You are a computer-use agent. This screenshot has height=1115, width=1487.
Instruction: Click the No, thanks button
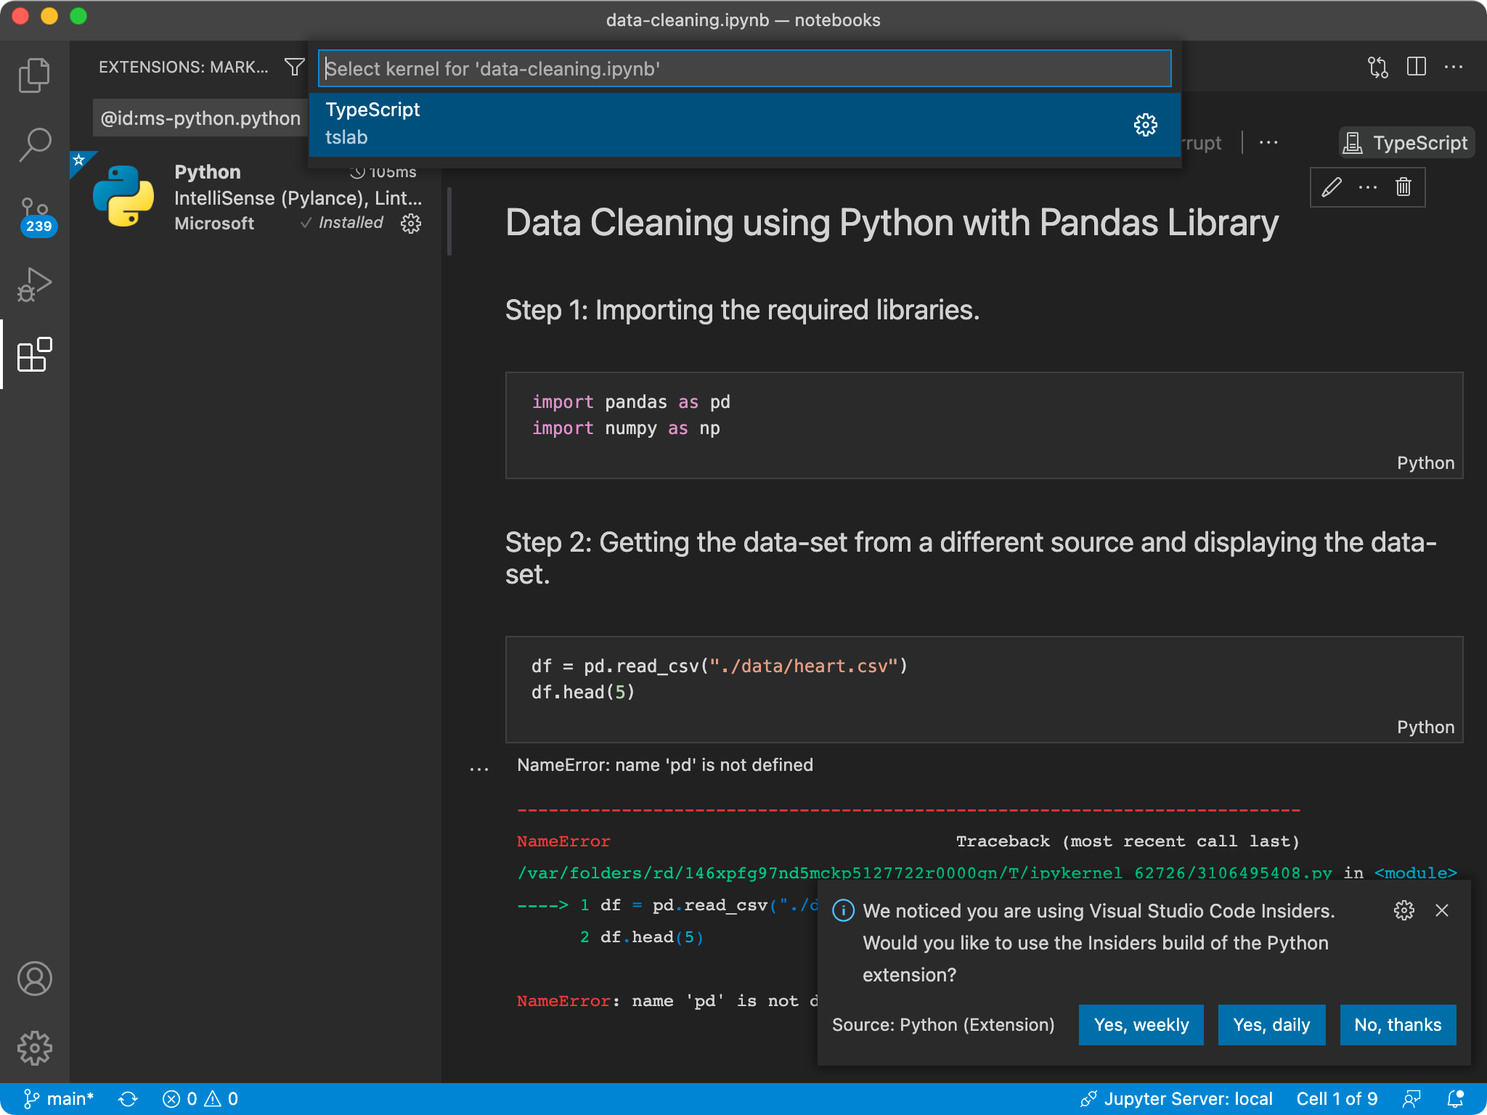pyautogui.click(x=1397, y=1024)
